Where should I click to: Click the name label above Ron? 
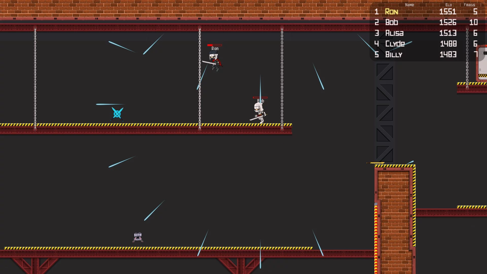coord(215,49)
